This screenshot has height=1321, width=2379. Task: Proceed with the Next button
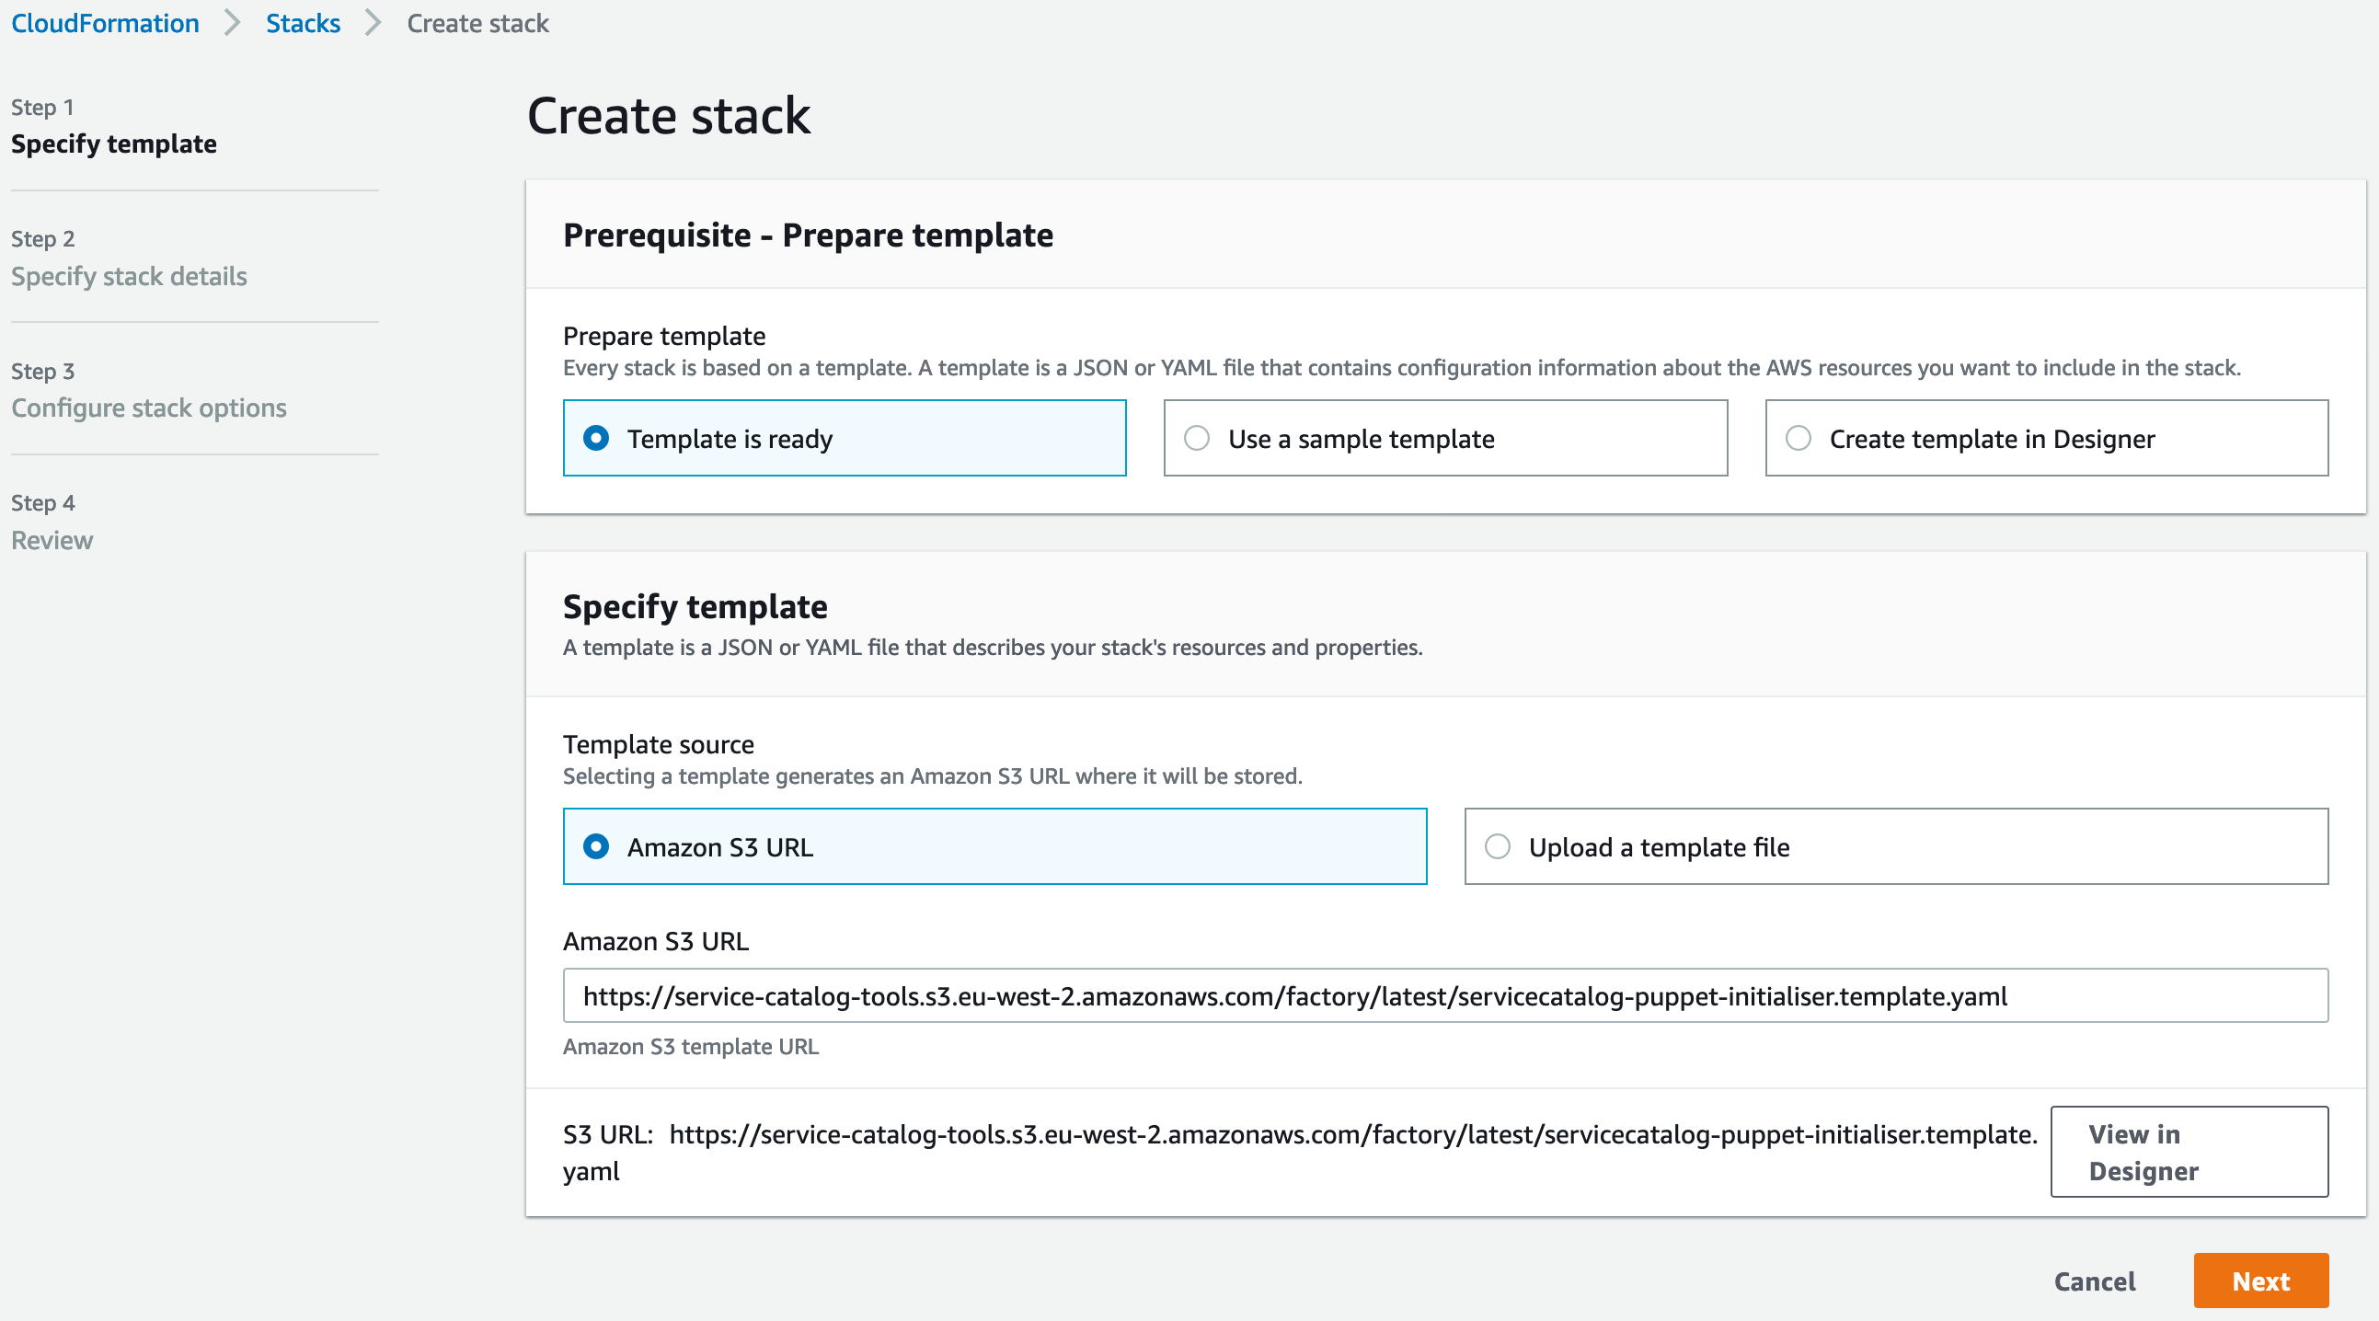(2261, 1281)
